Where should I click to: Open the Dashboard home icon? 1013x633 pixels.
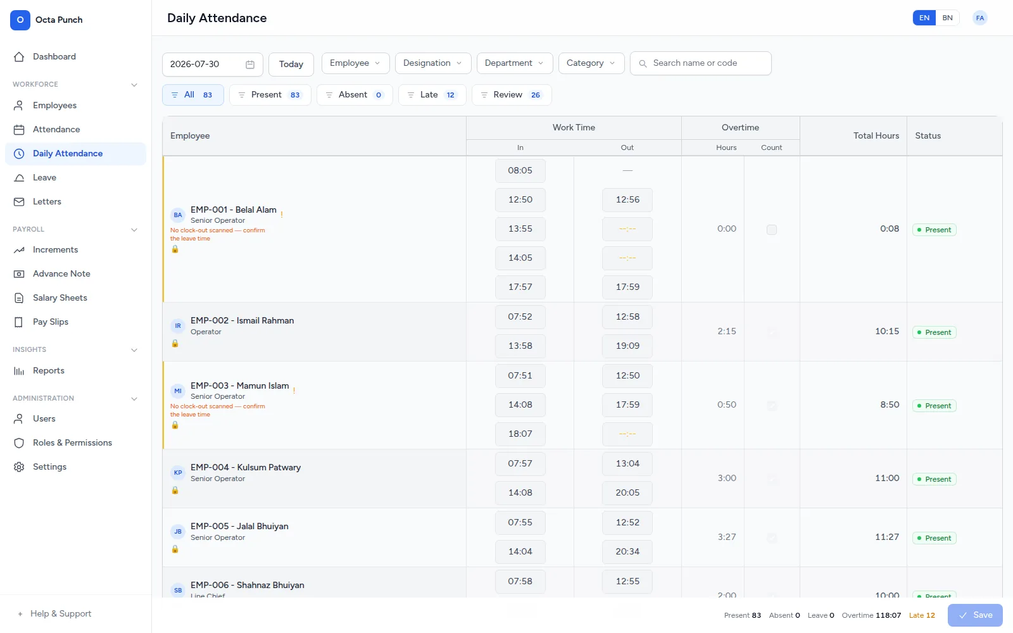tap(19, 56)
